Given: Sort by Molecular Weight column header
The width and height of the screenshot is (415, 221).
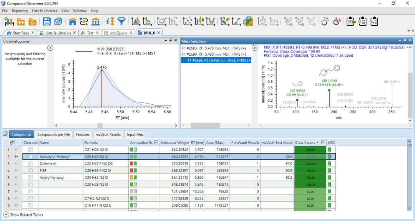Looking at the screenshot, I should pyautogui.click(x=174, y=142).
